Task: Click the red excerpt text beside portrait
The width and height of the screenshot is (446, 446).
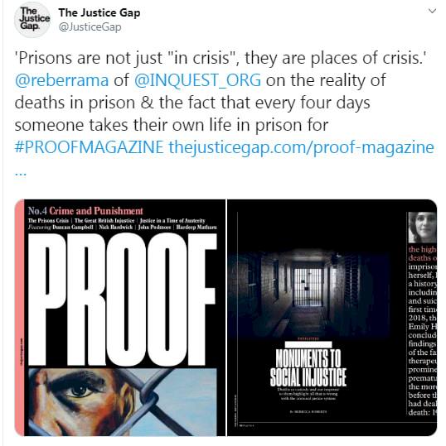Action: click(422, 253)
